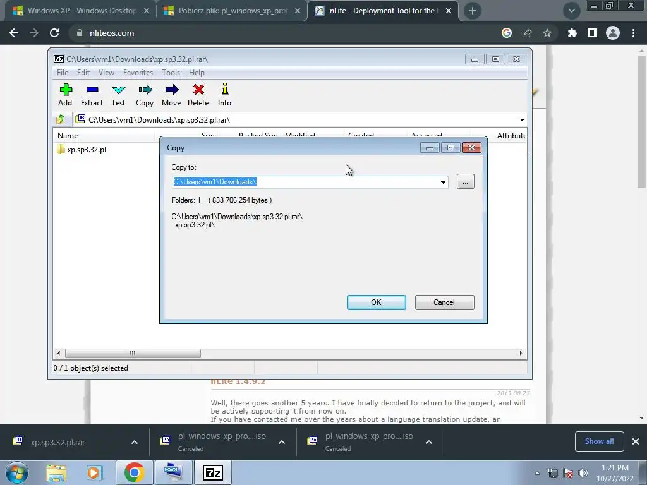Click the Add toolbar icon in 7-Zip

coord(65,95)
